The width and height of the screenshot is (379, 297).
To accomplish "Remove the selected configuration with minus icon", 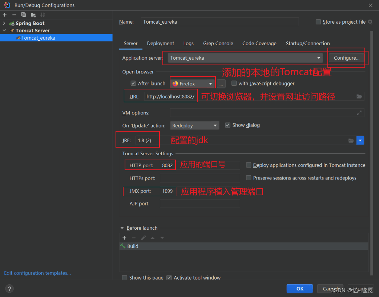I will 14,15.
